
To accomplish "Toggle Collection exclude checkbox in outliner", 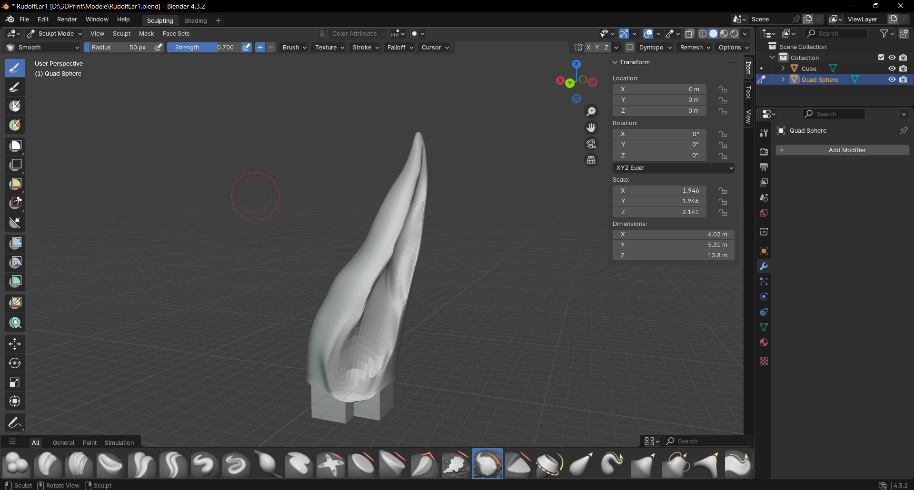I will pos(881,58).
